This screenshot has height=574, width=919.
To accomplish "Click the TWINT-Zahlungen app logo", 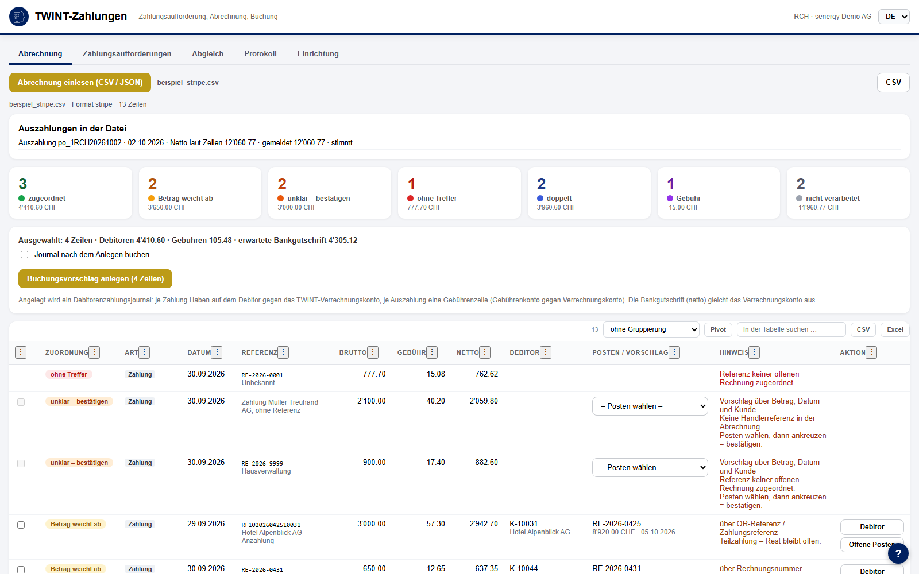I will pos(19,17).
